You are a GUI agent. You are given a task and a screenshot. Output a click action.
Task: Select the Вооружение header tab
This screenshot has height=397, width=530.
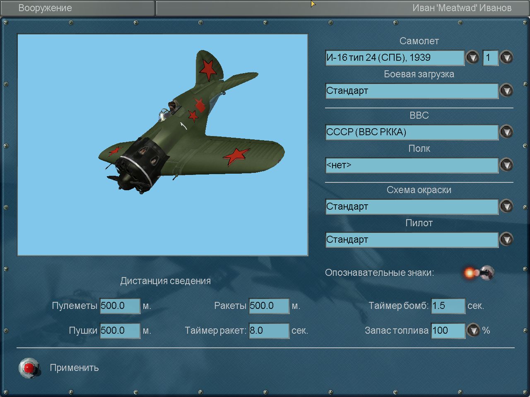46,8
